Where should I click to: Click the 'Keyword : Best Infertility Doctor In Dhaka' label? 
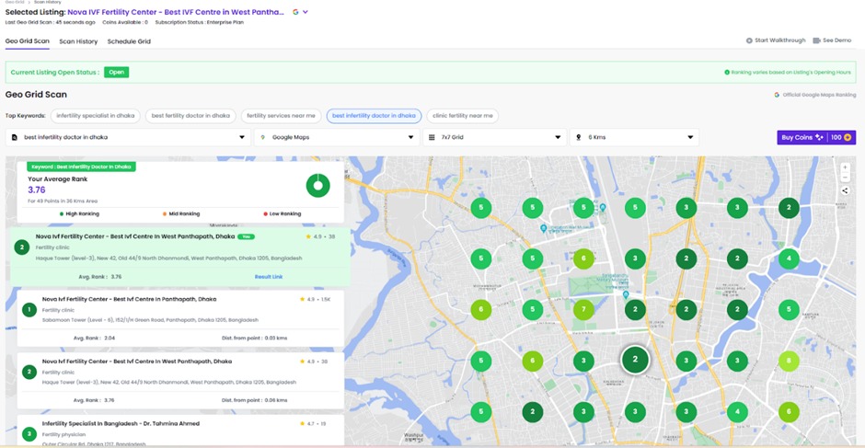tap(82, 167)
